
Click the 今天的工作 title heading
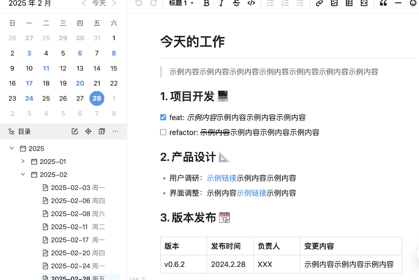pos(193,42)
